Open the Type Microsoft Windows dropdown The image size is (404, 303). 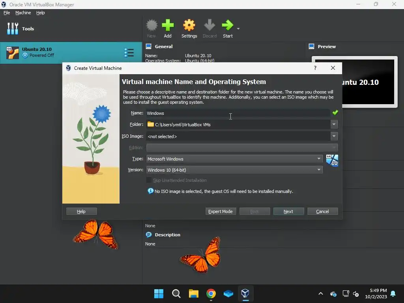234,159
